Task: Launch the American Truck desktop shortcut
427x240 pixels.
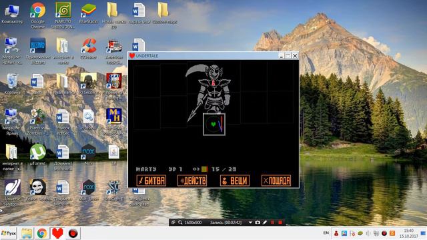Action: 114,51
